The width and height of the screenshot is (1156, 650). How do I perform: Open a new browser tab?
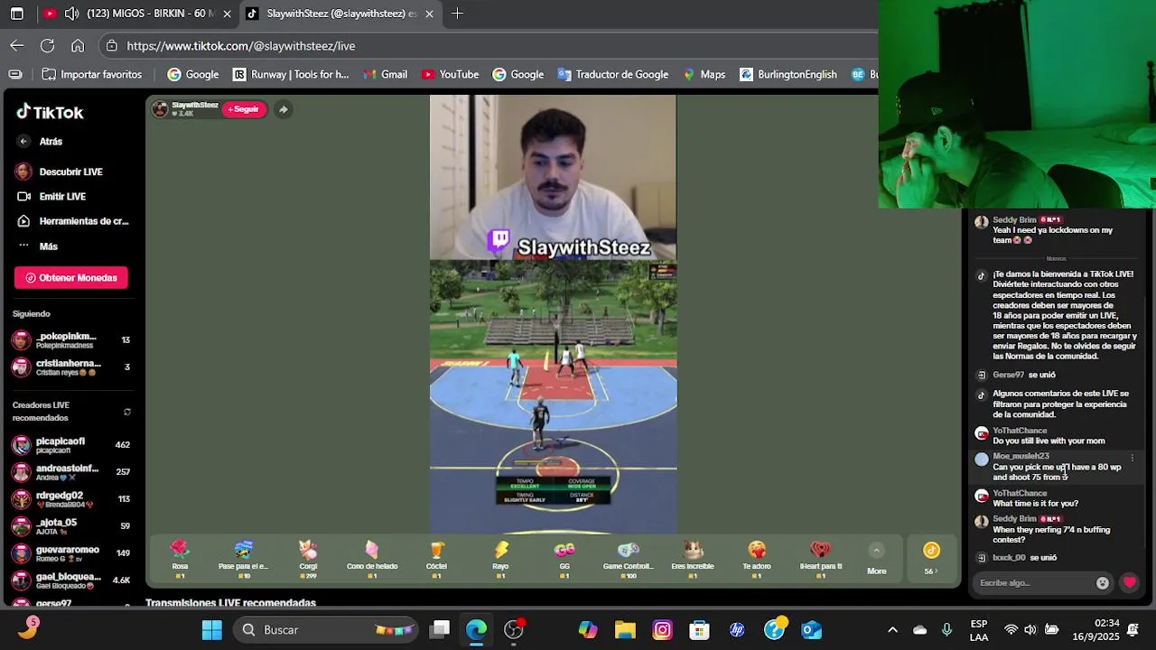click(x=457, y=14)
